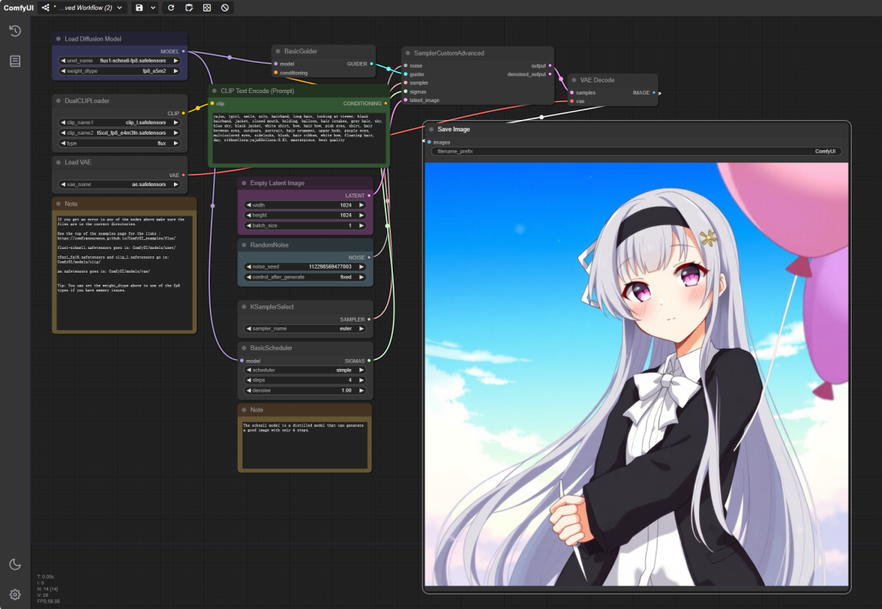Open sampler_name euler combo
The width and height of the screenshot is (882, 609).
[x=305, y=328]
